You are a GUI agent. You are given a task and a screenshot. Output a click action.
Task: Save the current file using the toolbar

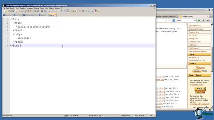pyautogui.click(x=10, y=11)
